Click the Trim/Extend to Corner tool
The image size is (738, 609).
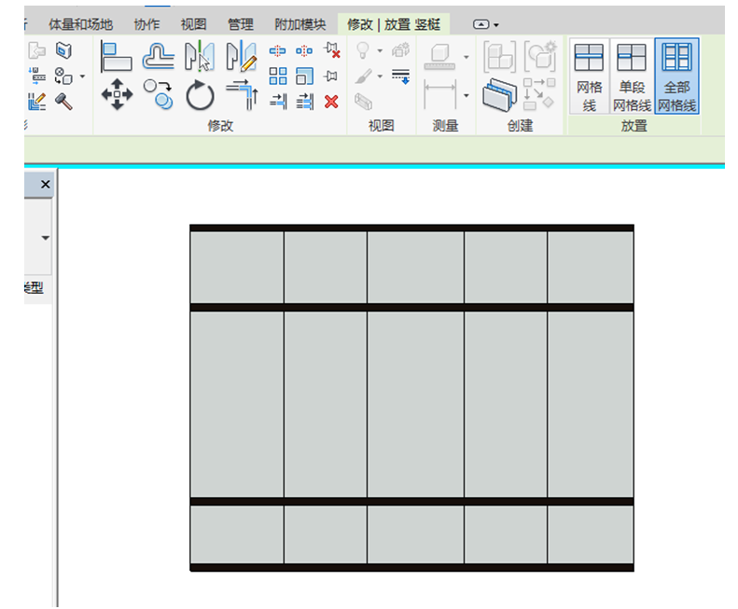242,95
